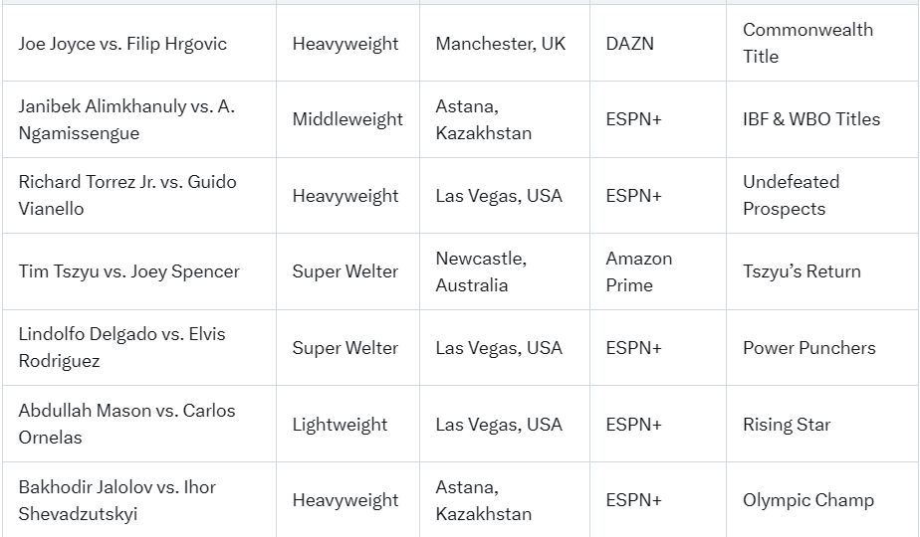
Task: Click the Joe Joyce vs. Filip Hrgovic cell
Action: 122,44
